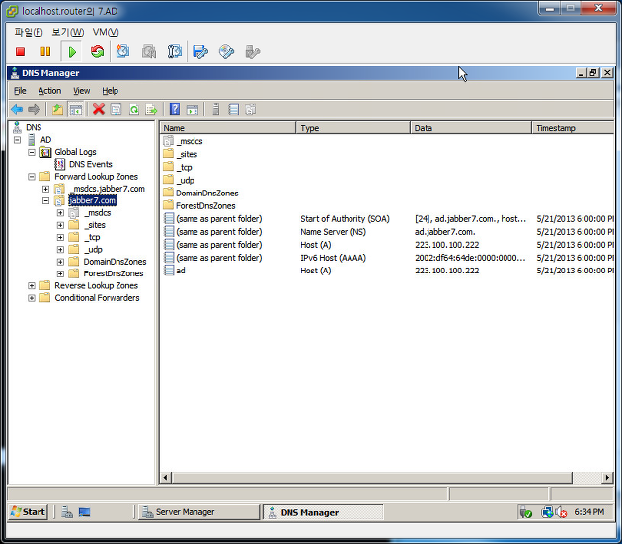This screenshot has height=544, width=622.
Task: Click the Export List toolbar icon
Action: click(x=151, y=109)
